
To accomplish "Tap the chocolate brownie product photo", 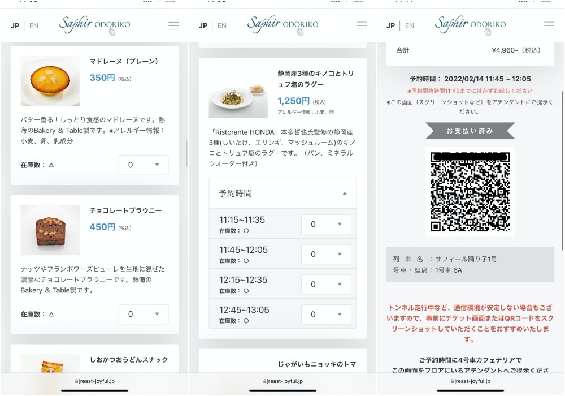I will point(50,230).
